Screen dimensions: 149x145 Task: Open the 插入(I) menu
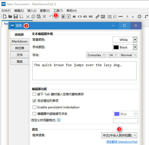tap(32, 11)
